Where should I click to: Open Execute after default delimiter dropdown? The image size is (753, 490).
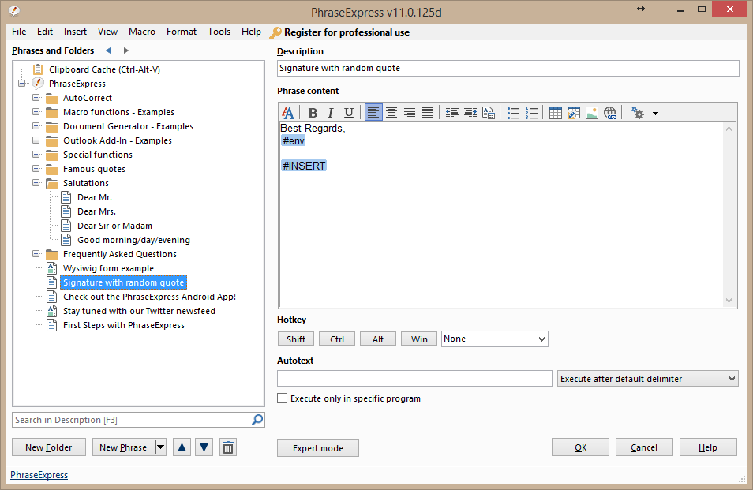click(x=647, y=379)
